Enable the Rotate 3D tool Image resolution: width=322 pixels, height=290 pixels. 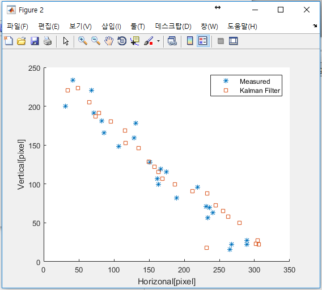(x=122, y=41)
